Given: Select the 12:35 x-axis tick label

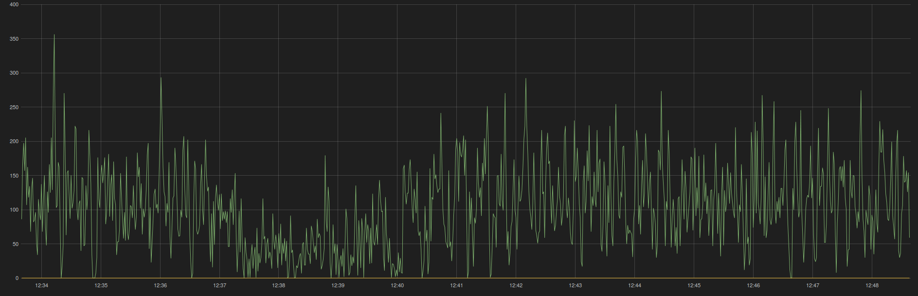Looking at the screenshot, I should click(101, 285).
